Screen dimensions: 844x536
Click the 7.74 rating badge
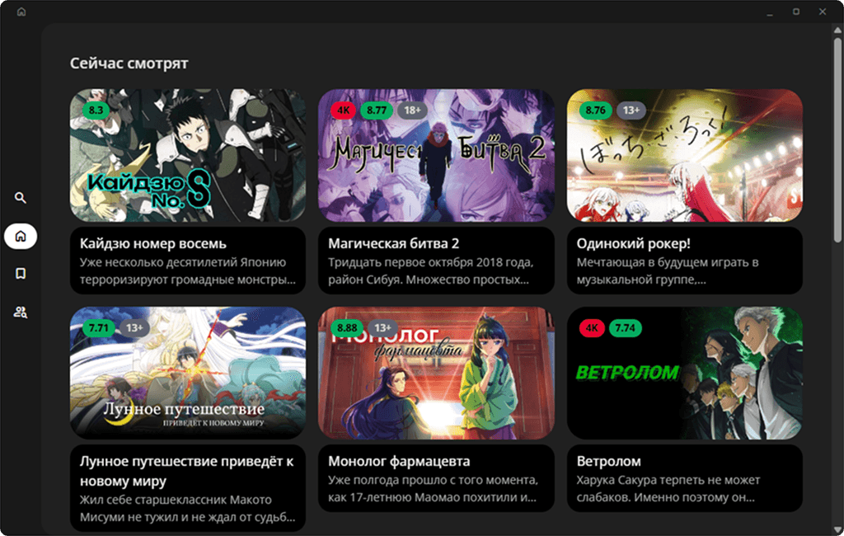(x=625, y=327)
